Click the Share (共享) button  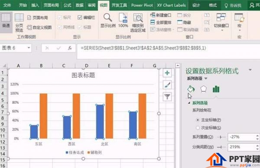coord(254,6)
